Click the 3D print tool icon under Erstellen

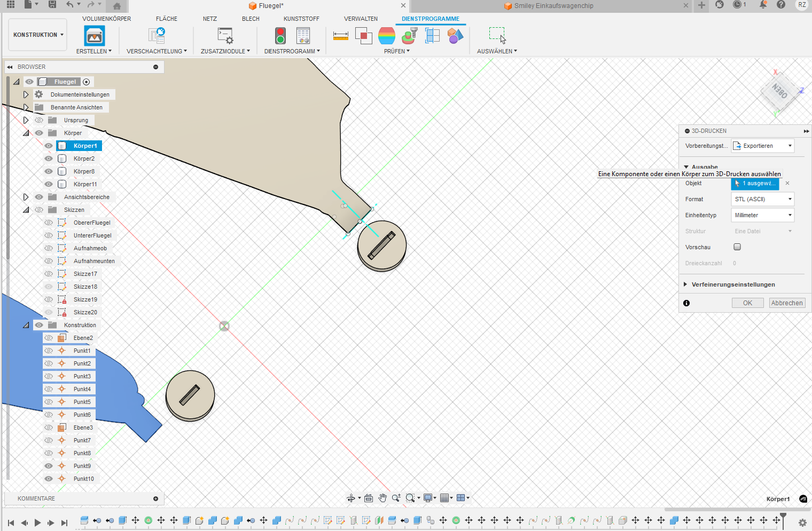coord(95,36)
